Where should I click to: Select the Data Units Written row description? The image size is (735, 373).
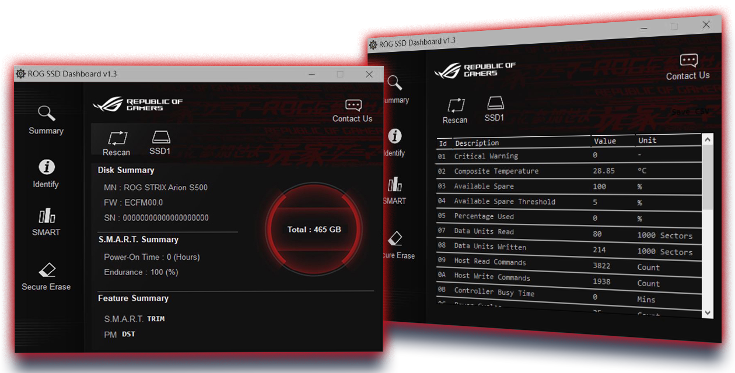[x=490, y=247]
